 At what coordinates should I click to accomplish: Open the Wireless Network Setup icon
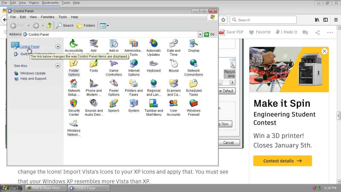coord(74,128)
